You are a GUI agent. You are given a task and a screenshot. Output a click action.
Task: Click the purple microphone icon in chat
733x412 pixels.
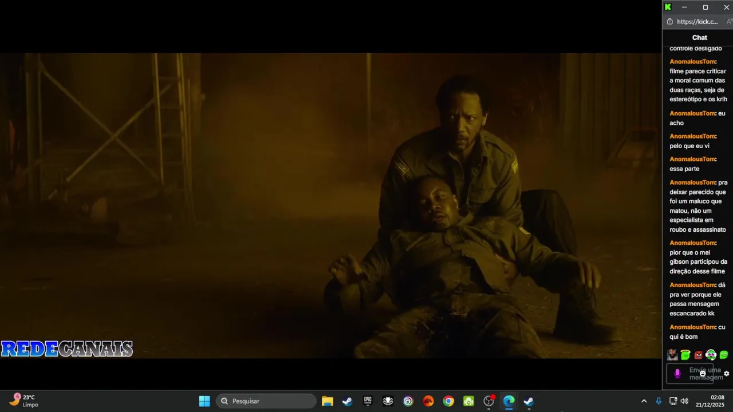pos(677,373)
